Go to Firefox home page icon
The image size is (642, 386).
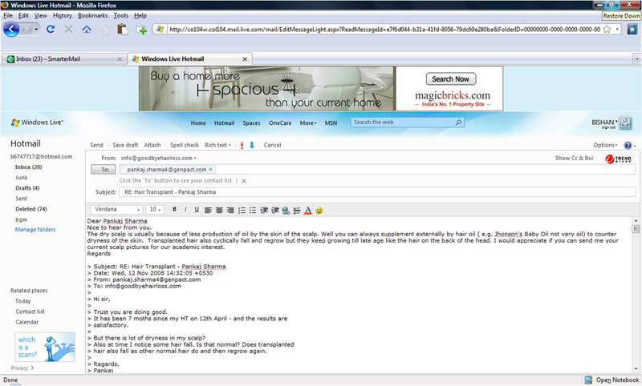click(x=86, y=30)
